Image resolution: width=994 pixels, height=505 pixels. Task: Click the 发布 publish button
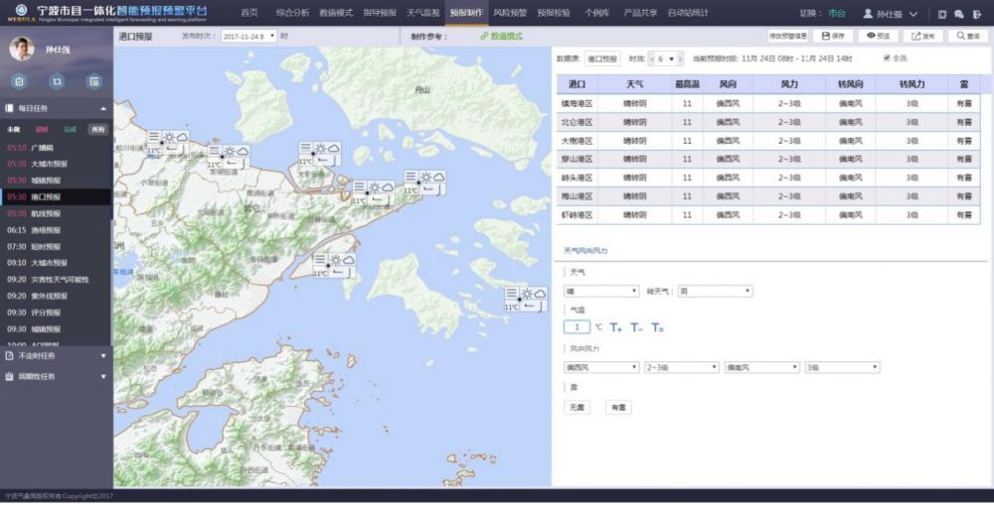(x=922, y=36)
